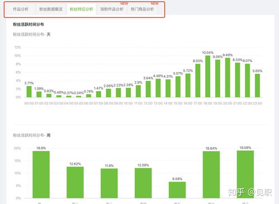279x204 pixels.
Task: Select the 6.58% bar in the weekly chart
Action: (x=177, y=190)
